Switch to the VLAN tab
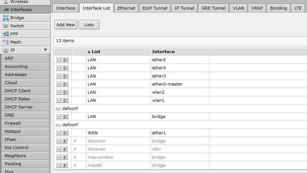Image resolution: width=307 pixels, height=173 pixels. [238, 8]
